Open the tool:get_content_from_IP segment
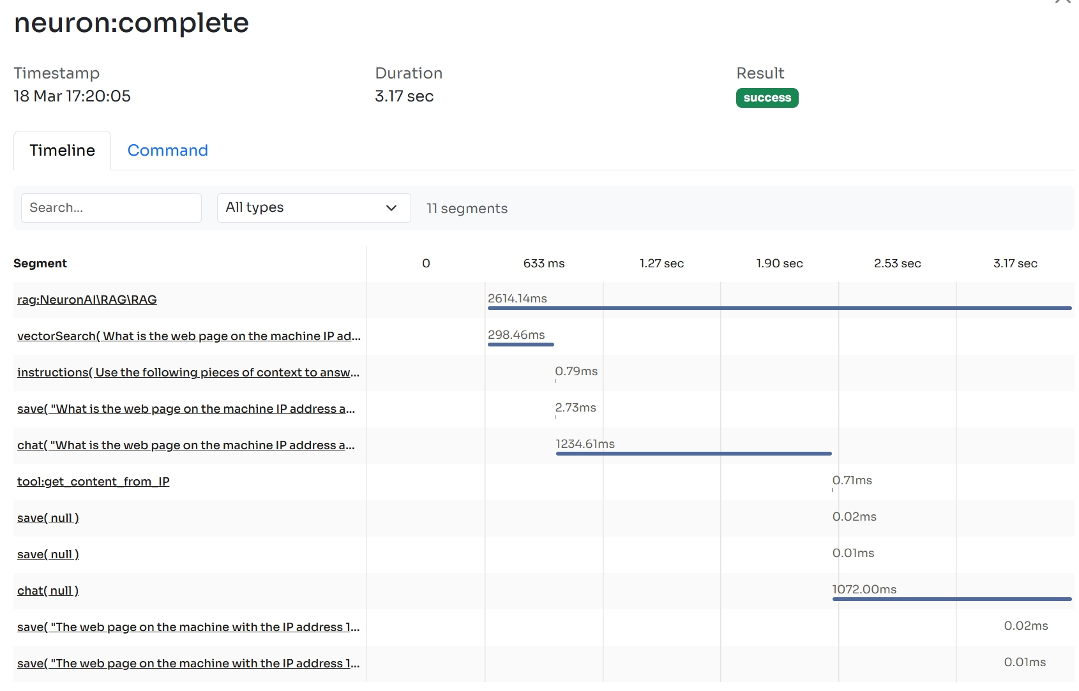This screenshot has width=1079, height=691. point(93,482)
